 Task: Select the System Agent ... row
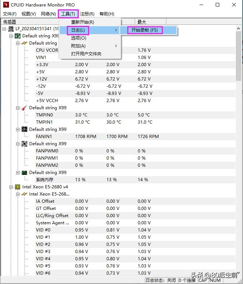point(136,223)
